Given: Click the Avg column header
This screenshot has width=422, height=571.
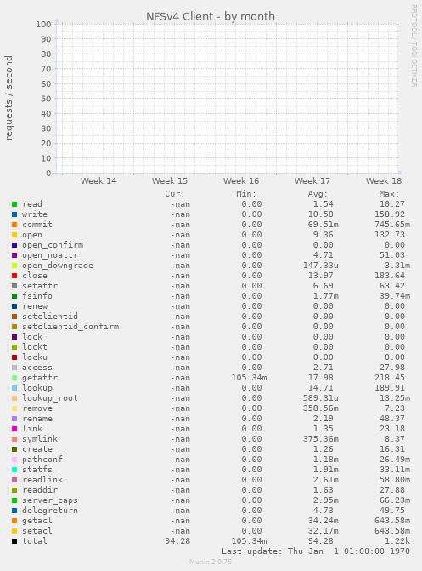Looking at the screenshot, I should point(318,194).
